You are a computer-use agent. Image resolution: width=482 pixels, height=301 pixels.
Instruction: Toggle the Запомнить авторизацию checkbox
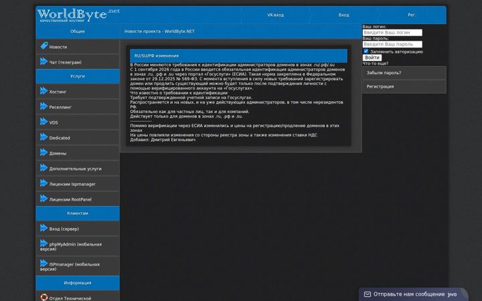pyautogui.click(x=366, y=52)
